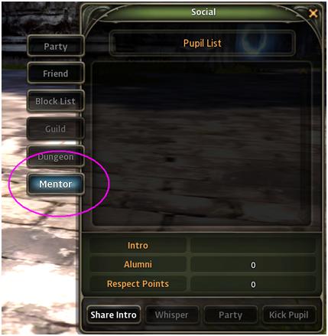Open the Block List tab
328x336 pixels.
pos(56,101)
